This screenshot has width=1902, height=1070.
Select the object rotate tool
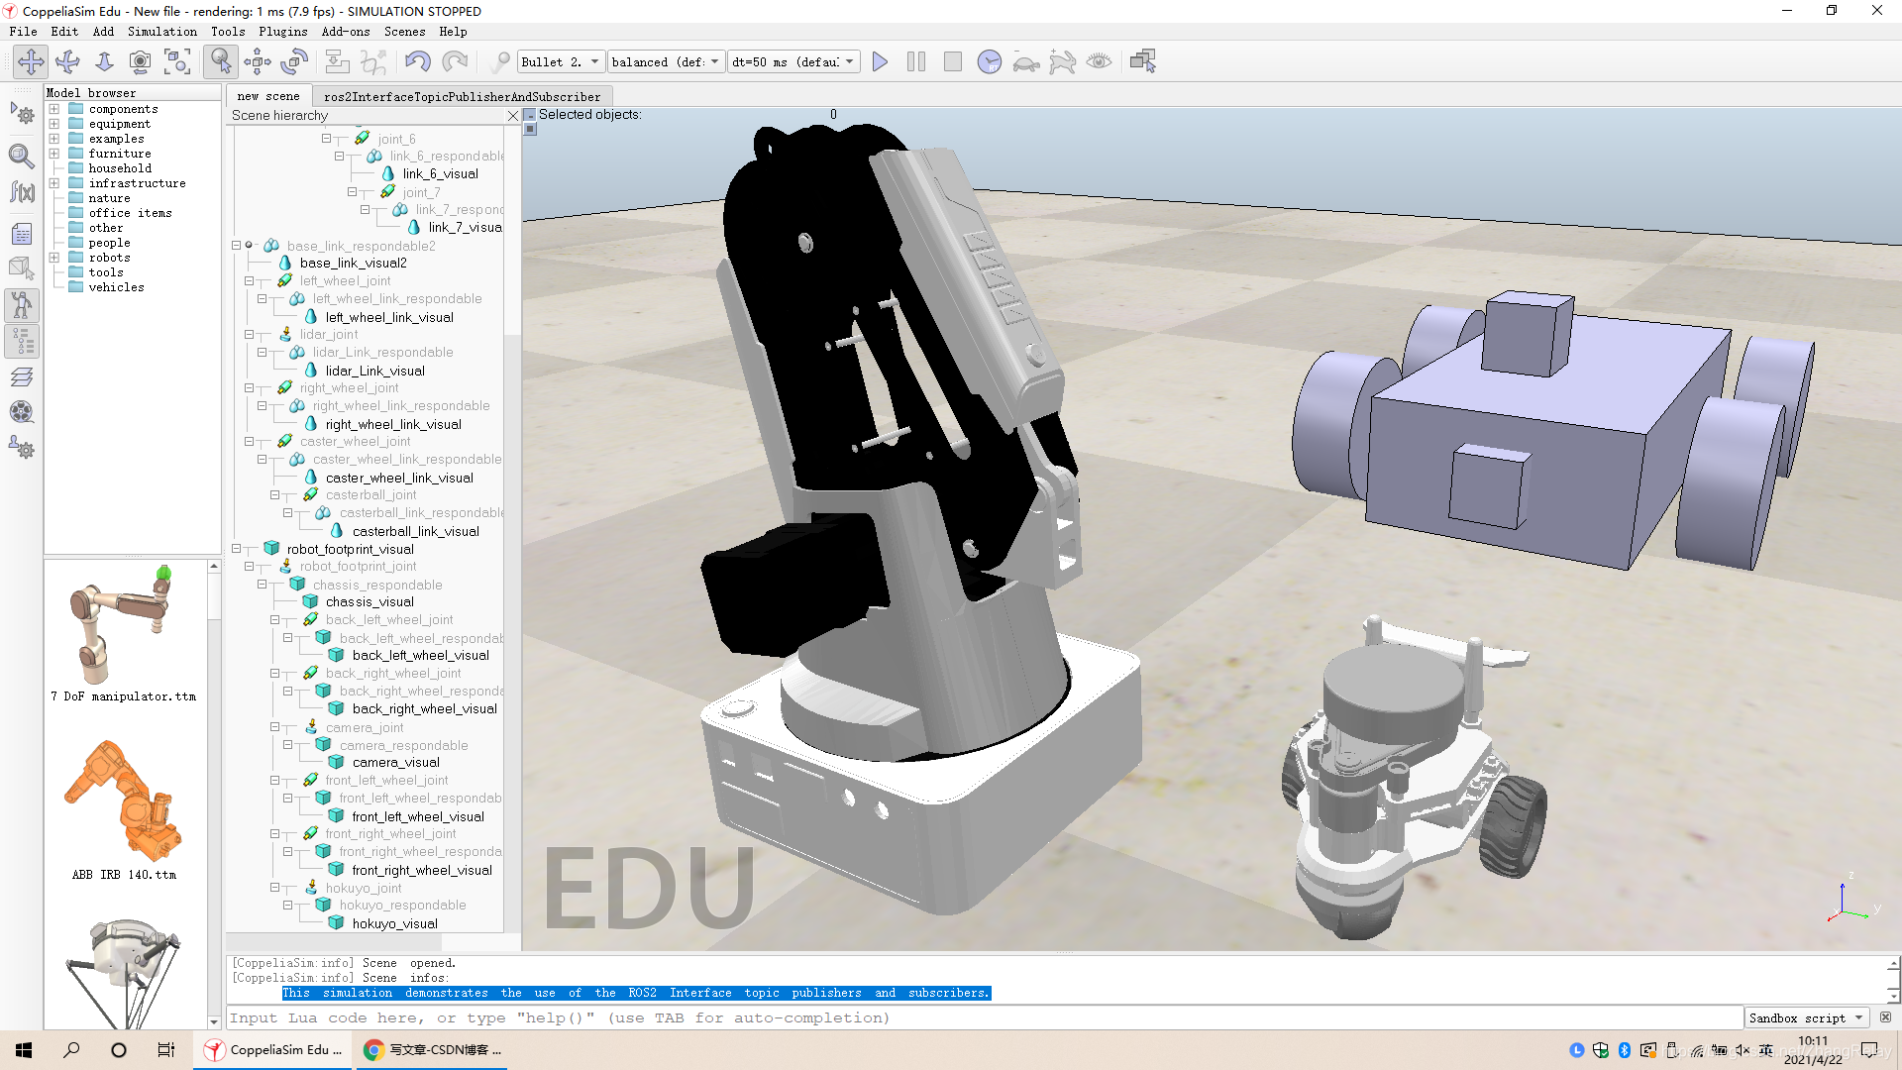click(294, 61)
